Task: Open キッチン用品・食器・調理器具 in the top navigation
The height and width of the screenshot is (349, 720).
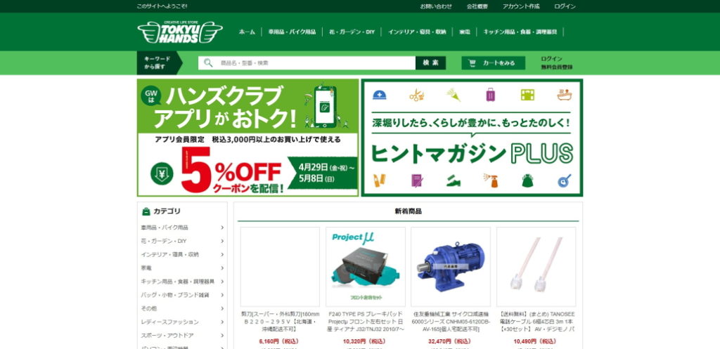Action: click(x=520, y=32)
